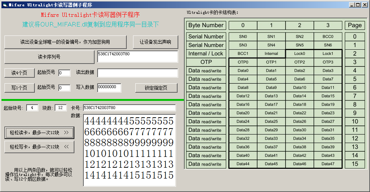Click the SN6 cell
The height and width of the screenshot is (192, 370).
(328, 45)
